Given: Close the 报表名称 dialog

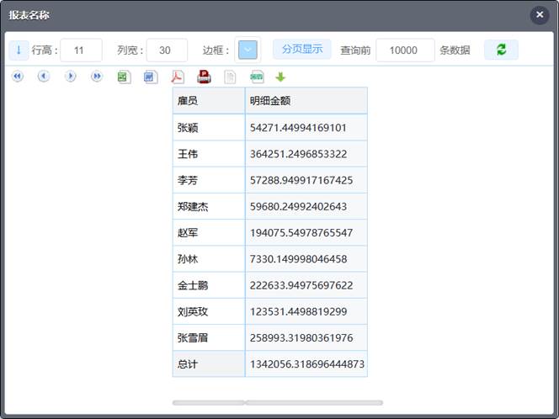Looking at the screenshot, I should tap(540, 14).
